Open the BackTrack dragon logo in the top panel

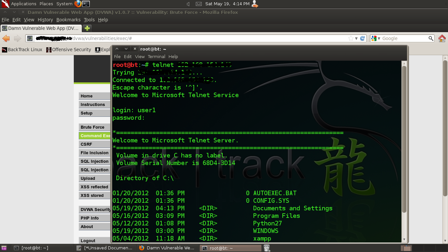5,4
